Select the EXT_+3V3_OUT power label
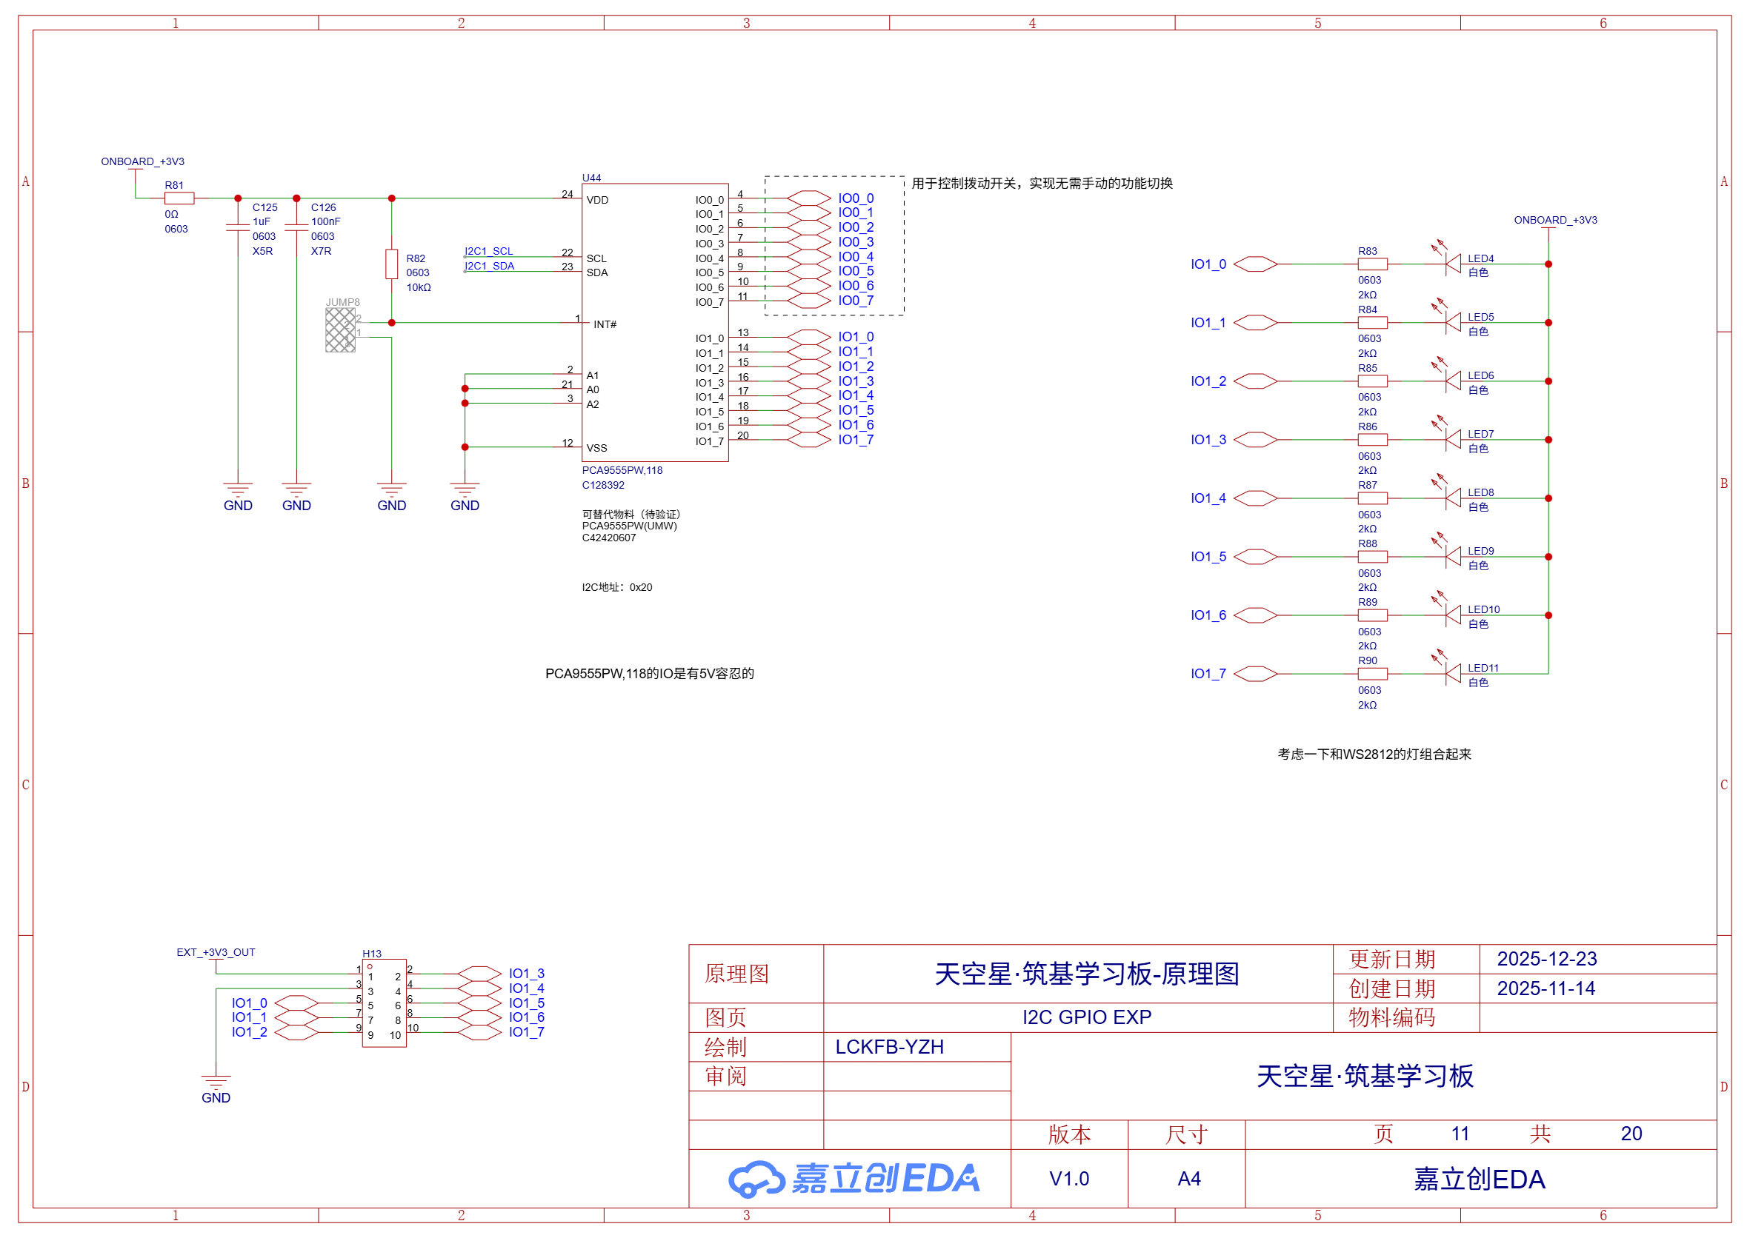 (x=216, y=952)
